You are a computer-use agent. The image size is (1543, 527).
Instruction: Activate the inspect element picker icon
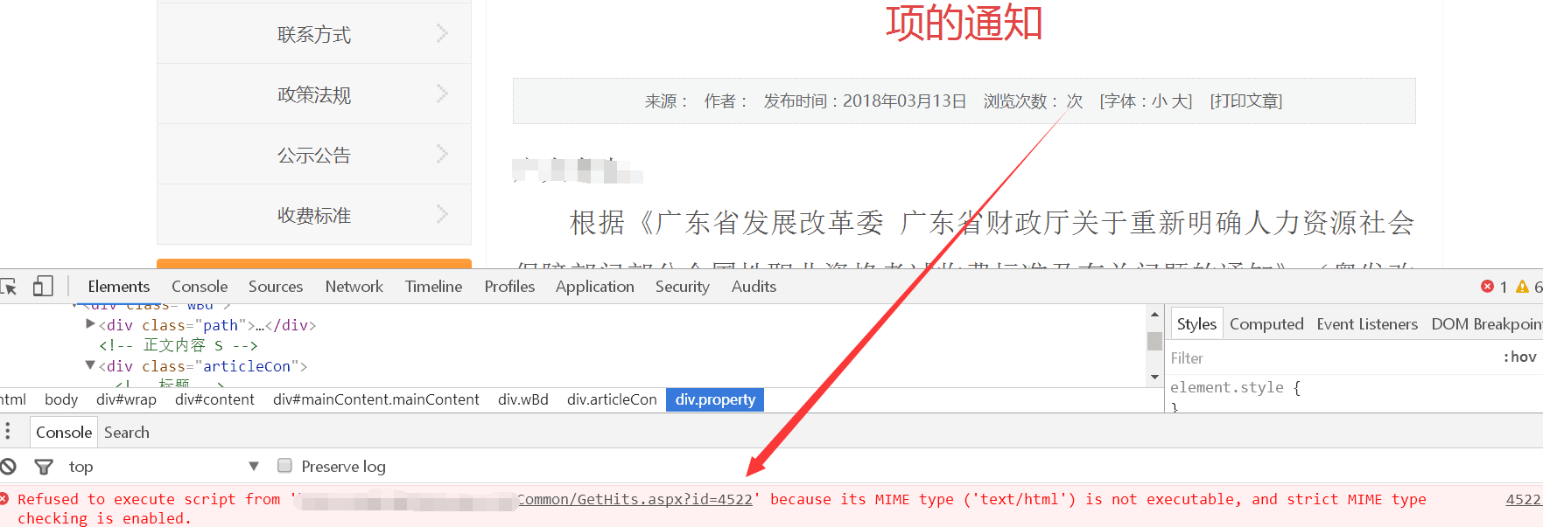click(9, 287)
